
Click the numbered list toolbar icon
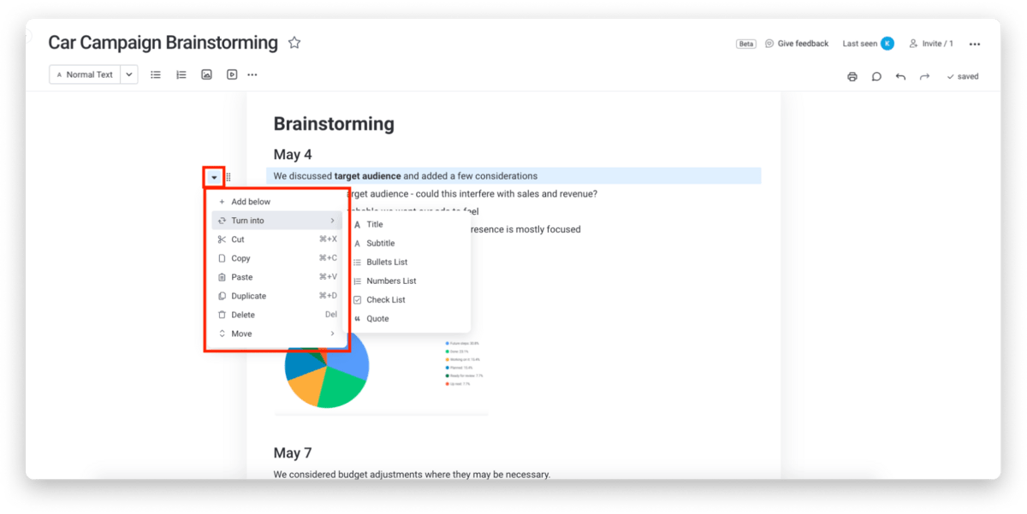pos(181,75)
